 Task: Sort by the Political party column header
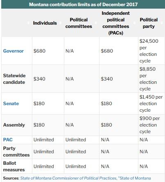[149, 23]
